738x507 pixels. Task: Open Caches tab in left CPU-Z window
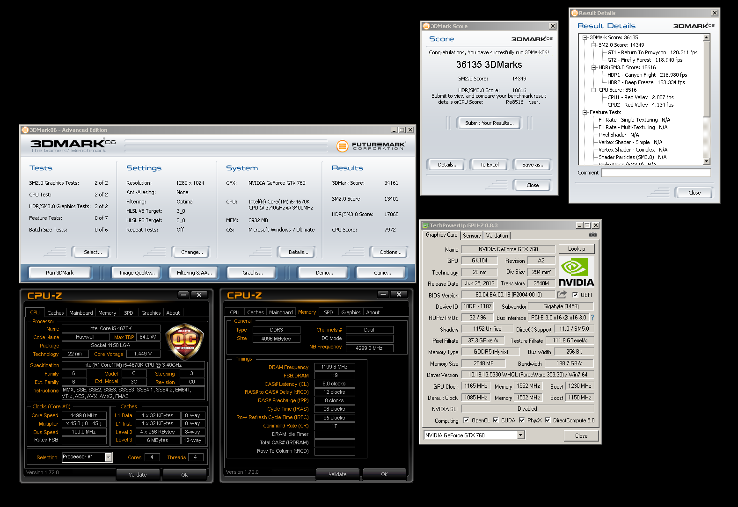[x=56, y=313]
